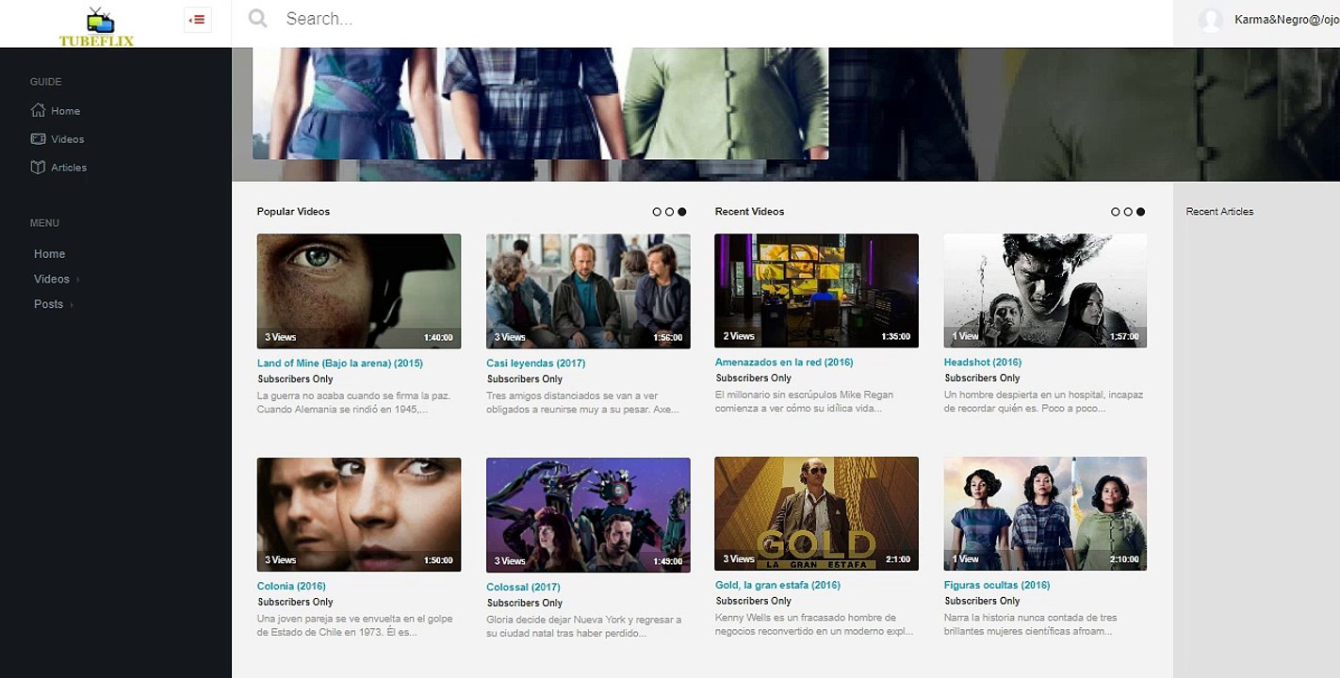
Task: Click description starting 'Un hombre despierta'
Action: point(1043,402)
